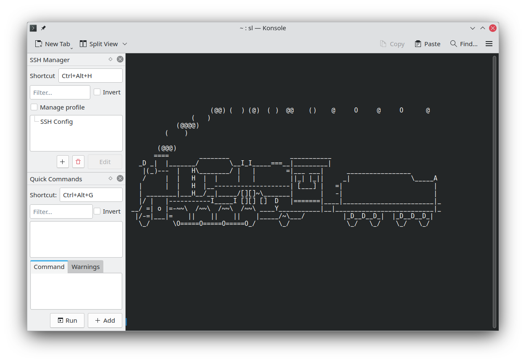
Task: Click the Add button in Quick Commands
Action: coord(105,320)
